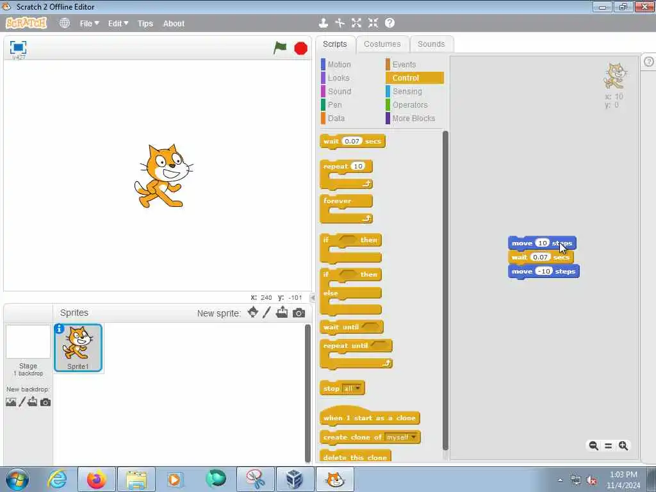Click the red stop sign button

(300, 49)
